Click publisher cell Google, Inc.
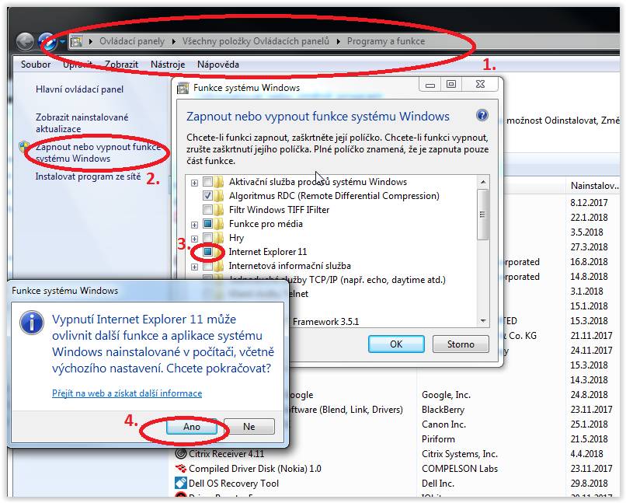 click(446, 395)
